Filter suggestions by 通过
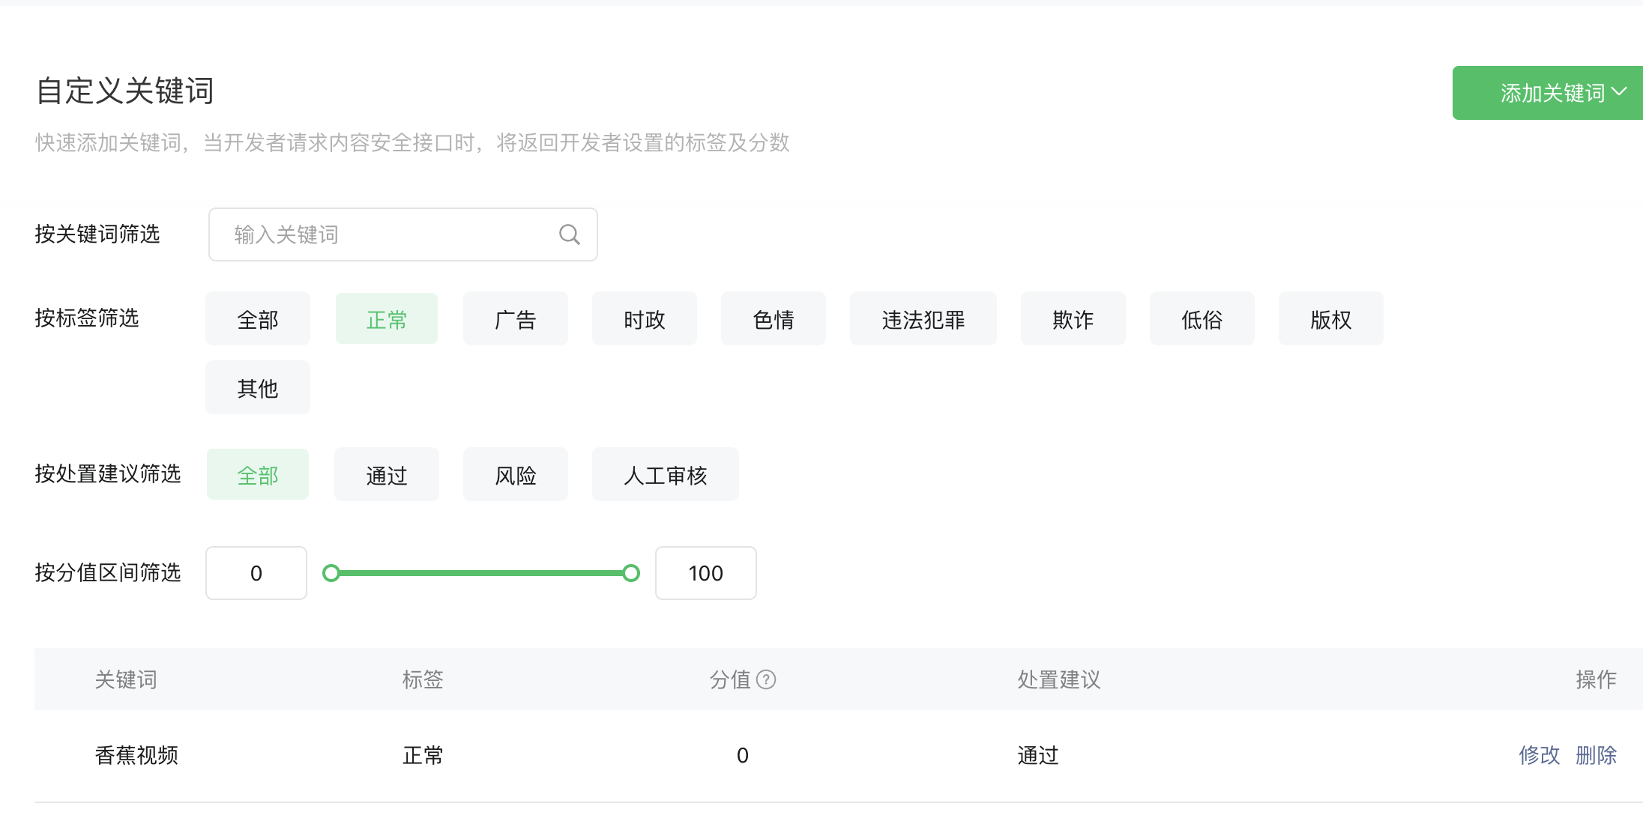 [387, 476]
